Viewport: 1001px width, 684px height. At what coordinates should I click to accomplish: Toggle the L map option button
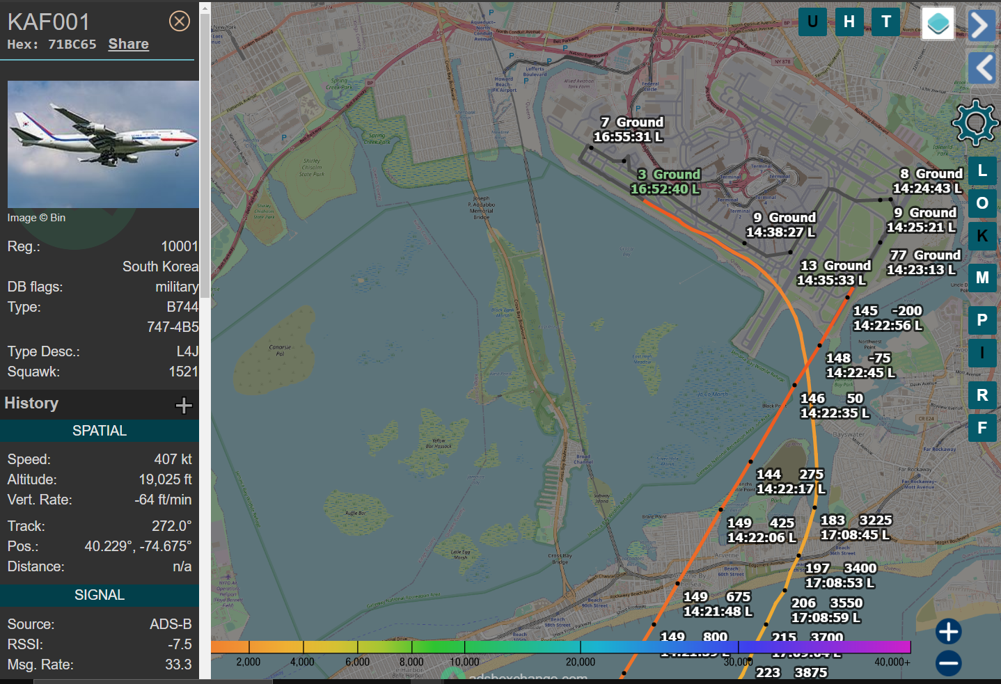tap(982, 170)
